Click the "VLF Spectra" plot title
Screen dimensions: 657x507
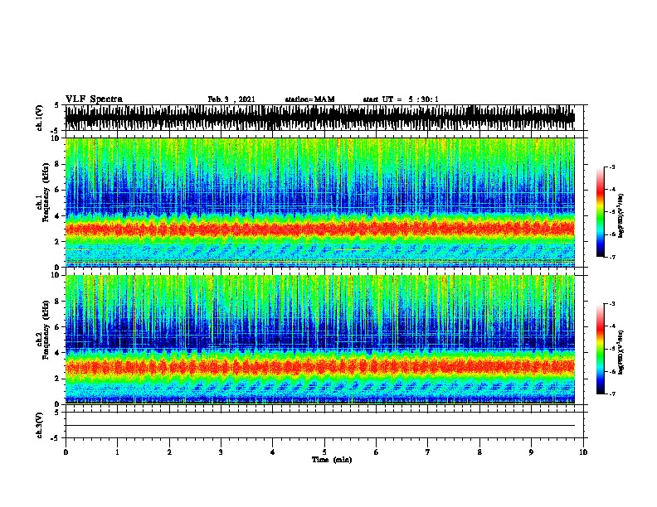94,99
